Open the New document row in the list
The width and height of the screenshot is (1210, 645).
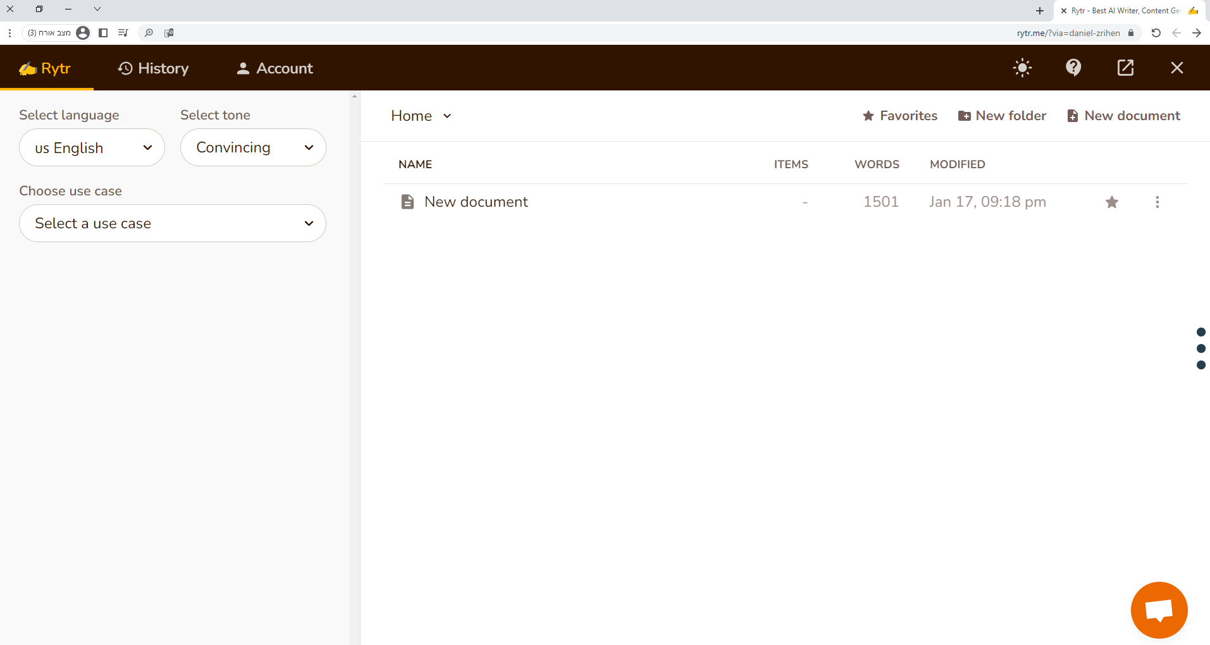point(786,202)
